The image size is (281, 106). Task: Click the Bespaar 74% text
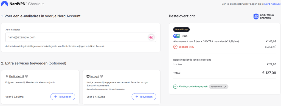(186, 47)
